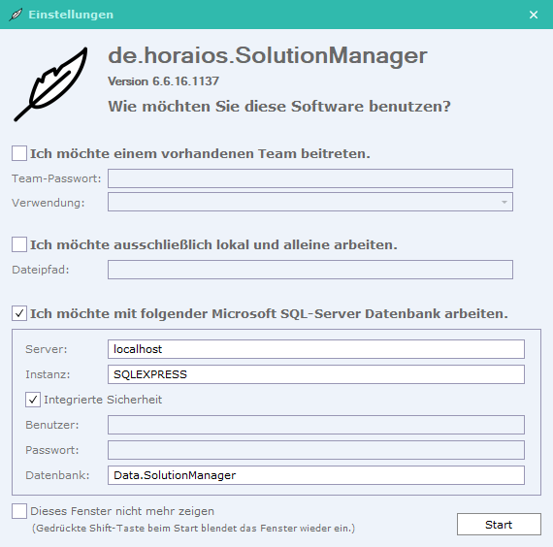The image size is (553, 547).
Task: Click the 'Instanz:' label
Action: [x=48, y=374]
